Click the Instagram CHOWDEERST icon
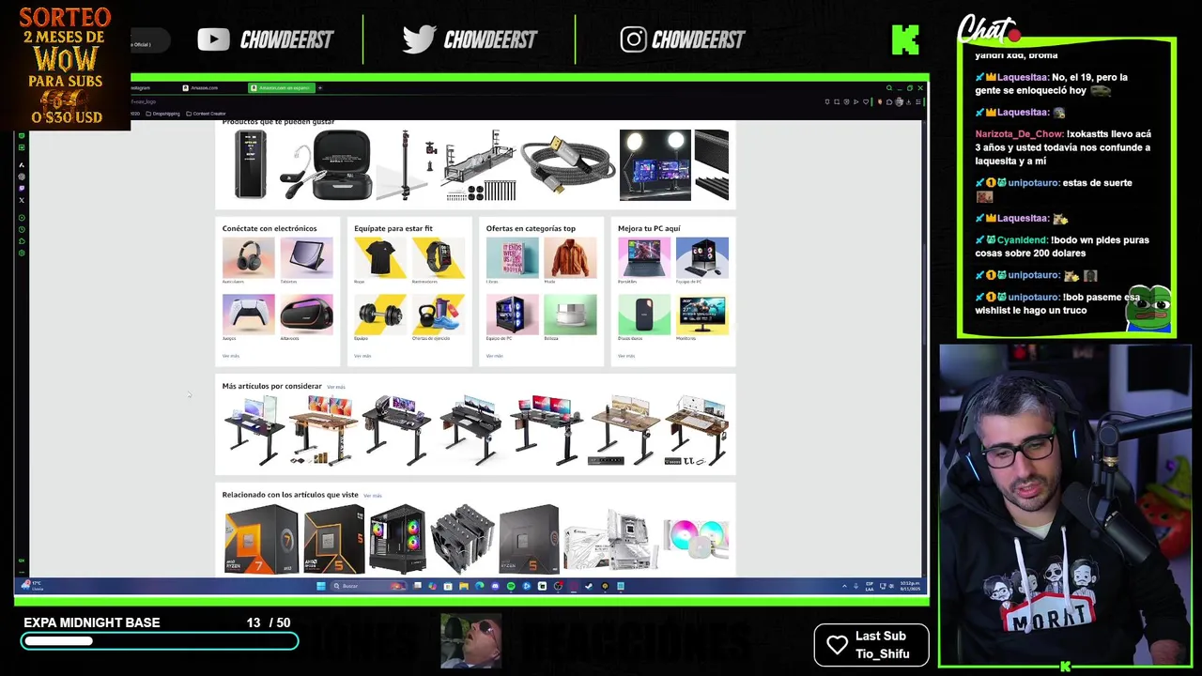The width and height of the screenshot is (1202, 676). (x=633, y=39)
